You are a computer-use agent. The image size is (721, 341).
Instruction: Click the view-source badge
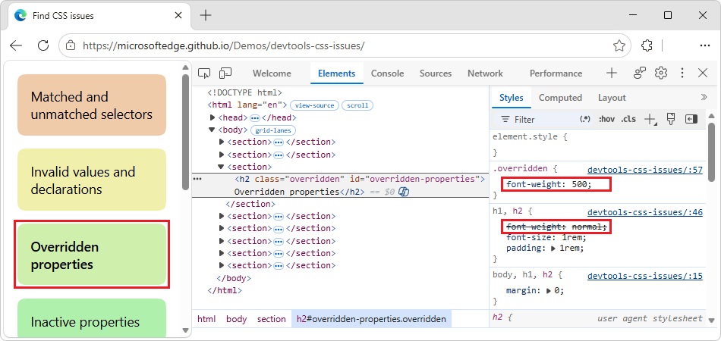point(314,105)
